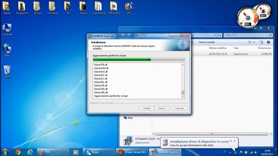This screenshot has height=156, width=278.
Task: Click the Cancella button in installer
Action: pos(179,108)
